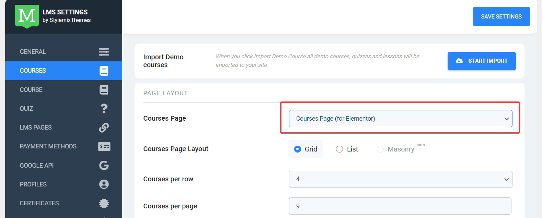Select the Courses book icon in sidebar
Screen dimensions: 542x218
104,71
